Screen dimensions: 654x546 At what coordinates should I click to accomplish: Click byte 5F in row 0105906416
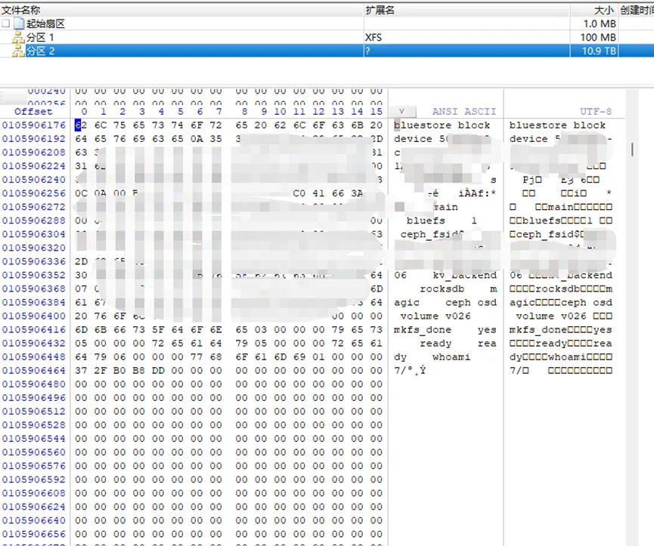click(158, 329)
